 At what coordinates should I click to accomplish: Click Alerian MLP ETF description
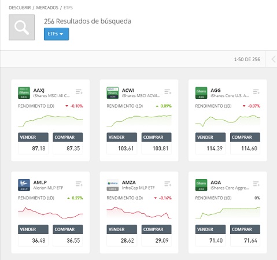click(x=48, y=188)
